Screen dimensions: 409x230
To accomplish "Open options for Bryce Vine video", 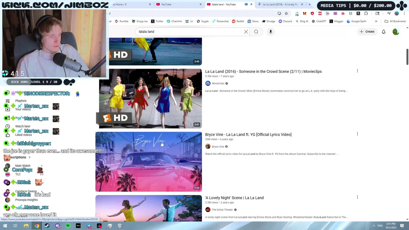I will (357, 134).
